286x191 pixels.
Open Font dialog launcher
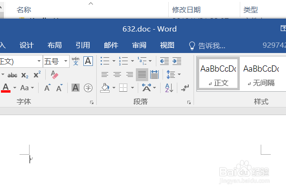[92, 103]
